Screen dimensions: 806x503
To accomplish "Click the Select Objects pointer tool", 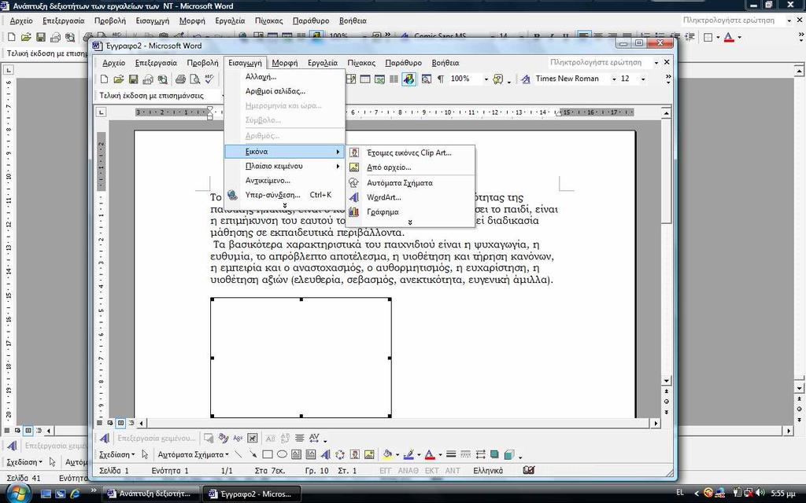I will 145,454.
